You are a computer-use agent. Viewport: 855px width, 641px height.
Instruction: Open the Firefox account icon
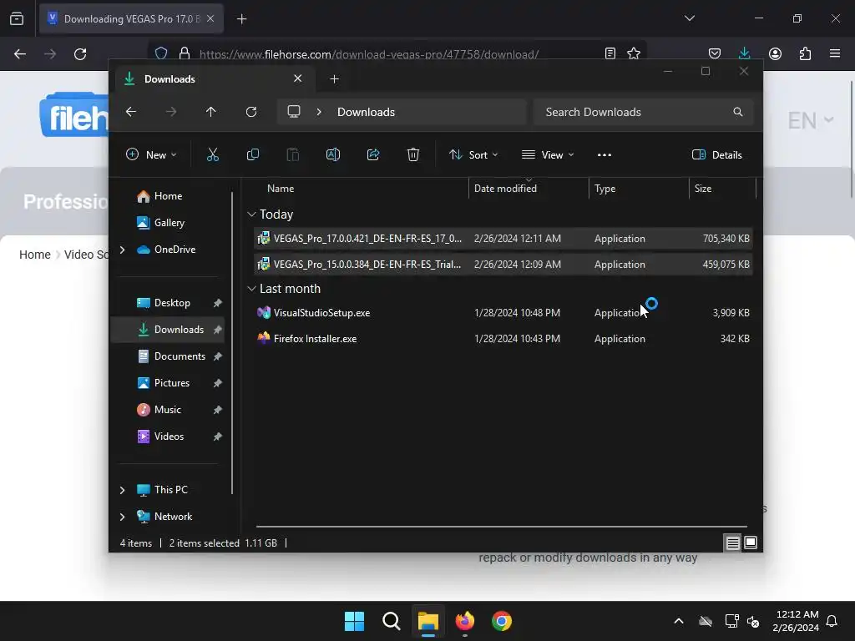[x=775, y=53]
